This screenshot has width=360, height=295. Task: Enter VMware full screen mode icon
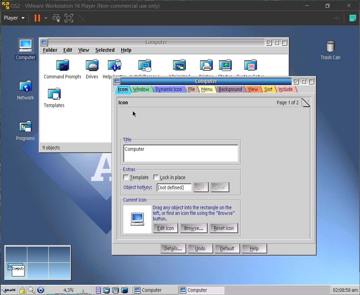coord(69,18)
